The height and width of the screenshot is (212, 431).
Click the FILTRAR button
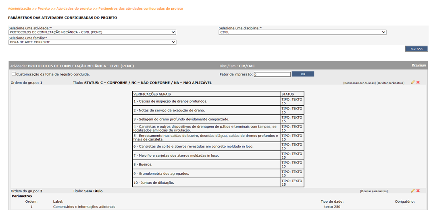416,49
